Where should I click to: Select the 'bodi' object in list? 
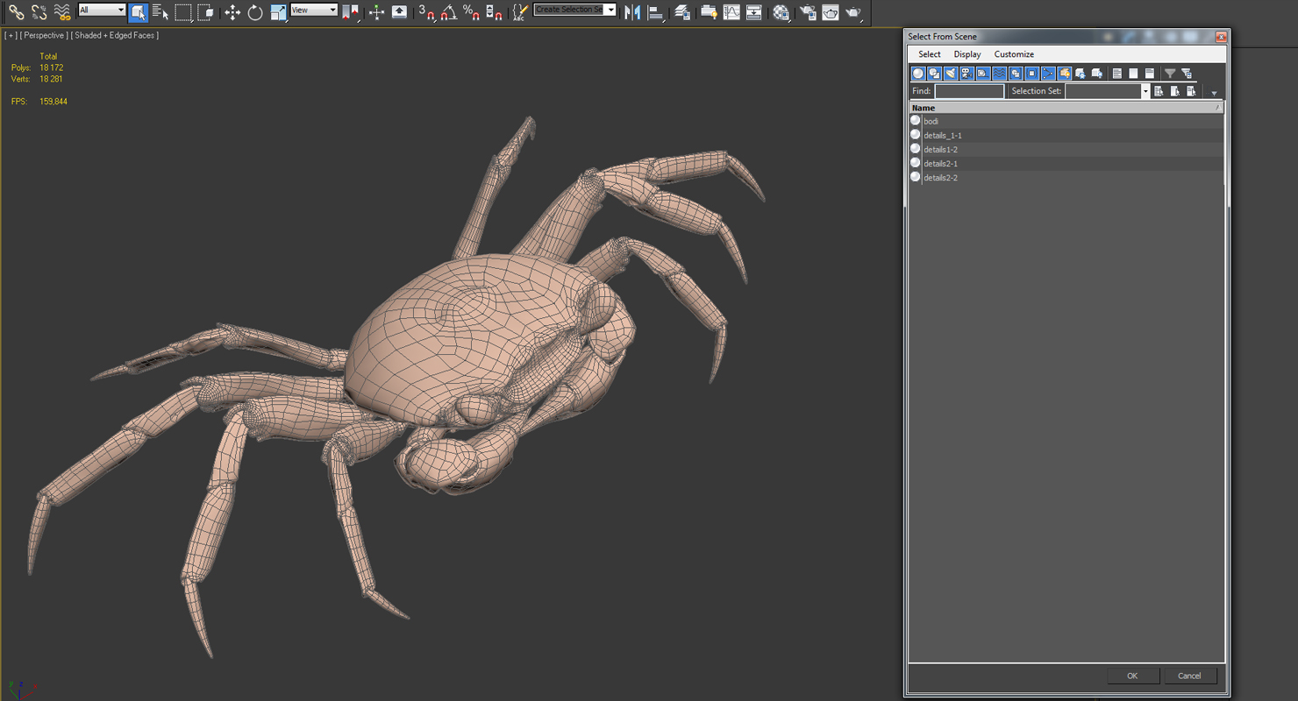[x=931, y=121]
